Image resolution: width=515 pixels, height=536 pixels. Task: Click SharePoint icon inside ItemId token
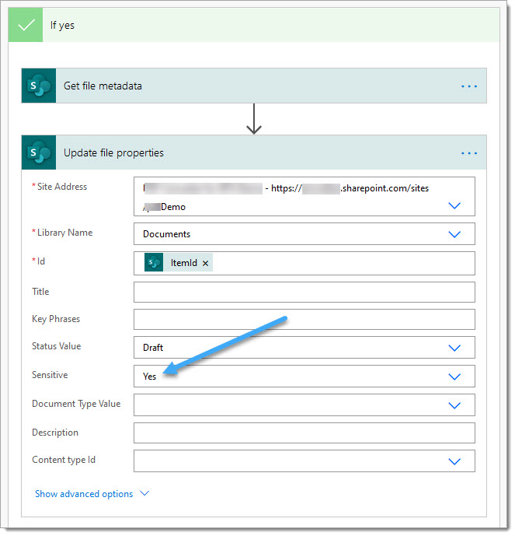point(154,263)
